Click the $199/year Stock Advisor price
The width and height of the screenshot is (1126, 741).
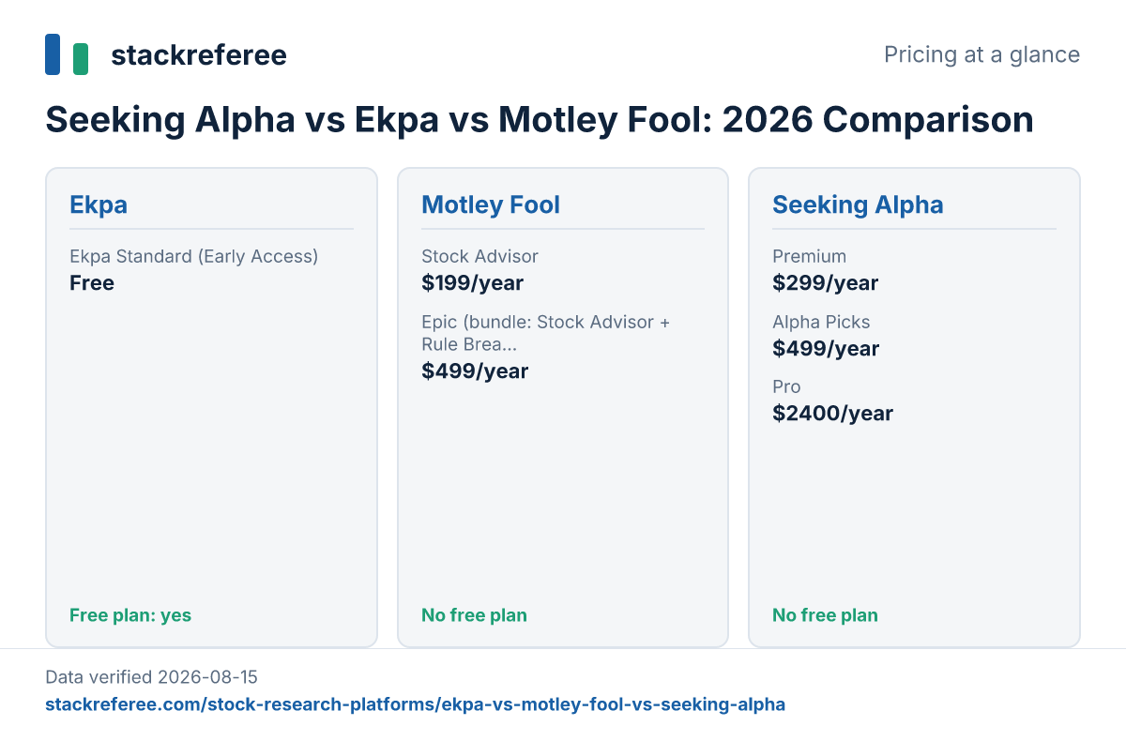tap(472, 283)
